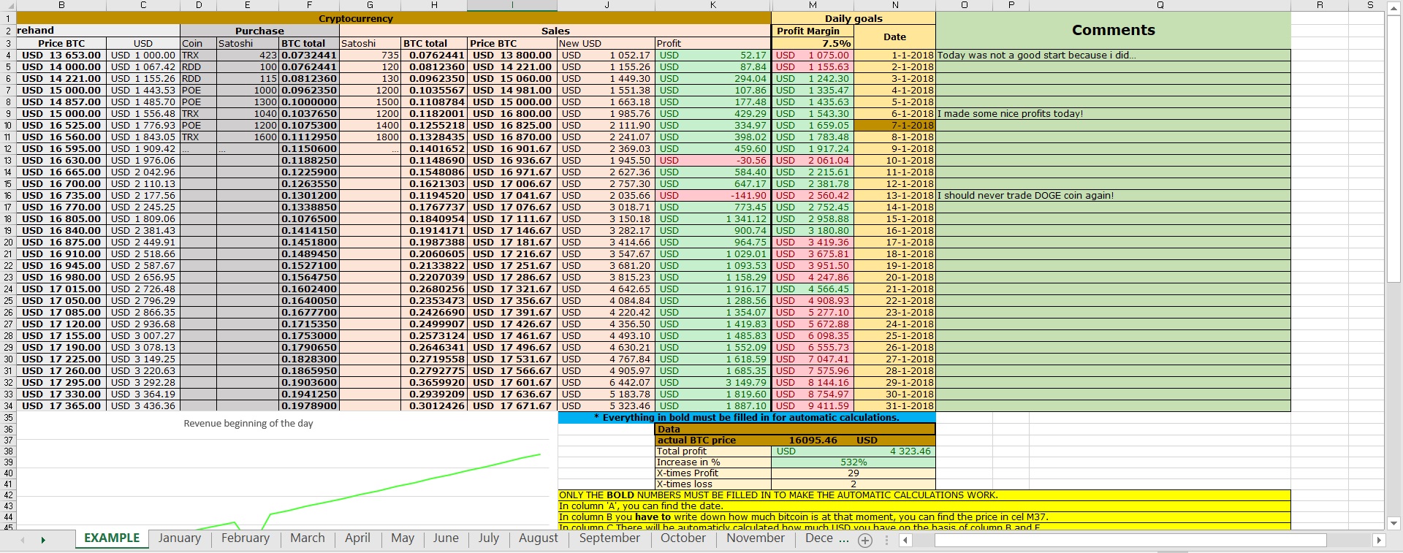This screenshot has width=1403, height=553.
Task: Click the New sheet plus icon
Action: (865, 540)
